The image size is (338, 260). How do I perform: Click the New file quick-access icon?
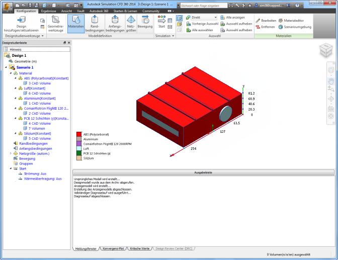click(x=17, y=5)
